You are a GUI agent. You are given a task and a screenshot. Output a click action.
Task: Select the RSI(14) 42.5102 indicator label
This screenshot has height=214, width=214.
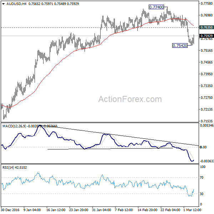[15, 168]
